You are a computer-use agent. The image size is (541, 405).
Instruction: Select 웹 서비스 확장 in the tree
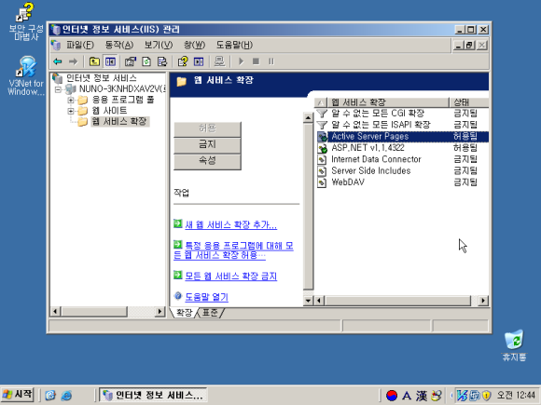(119, 121)
